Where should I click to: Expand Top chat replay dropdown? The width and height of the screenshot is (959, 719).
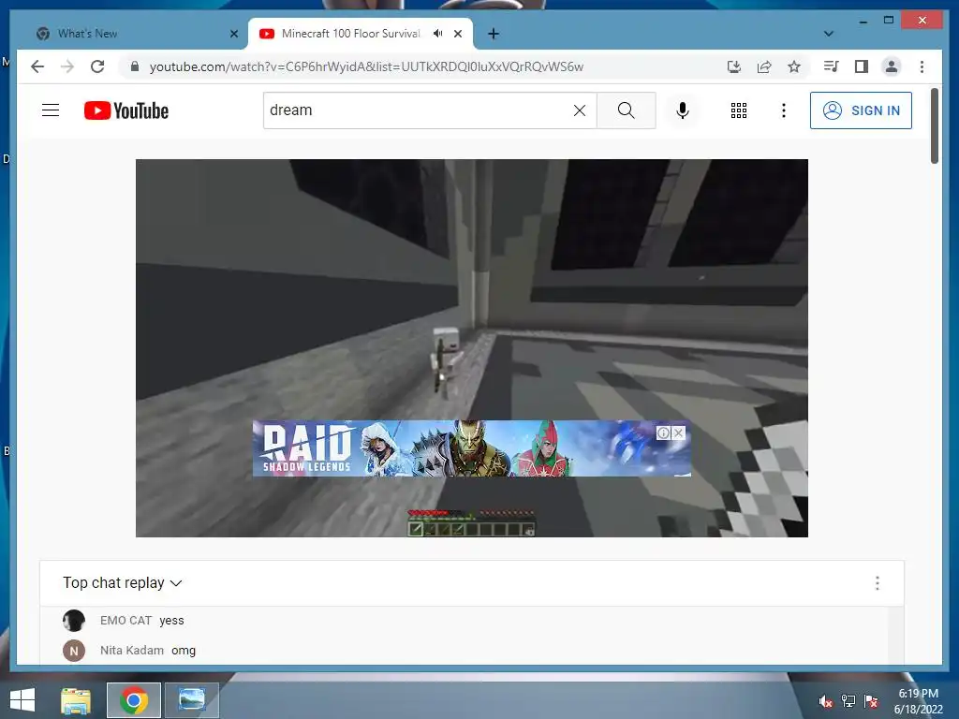click(123, 582)
